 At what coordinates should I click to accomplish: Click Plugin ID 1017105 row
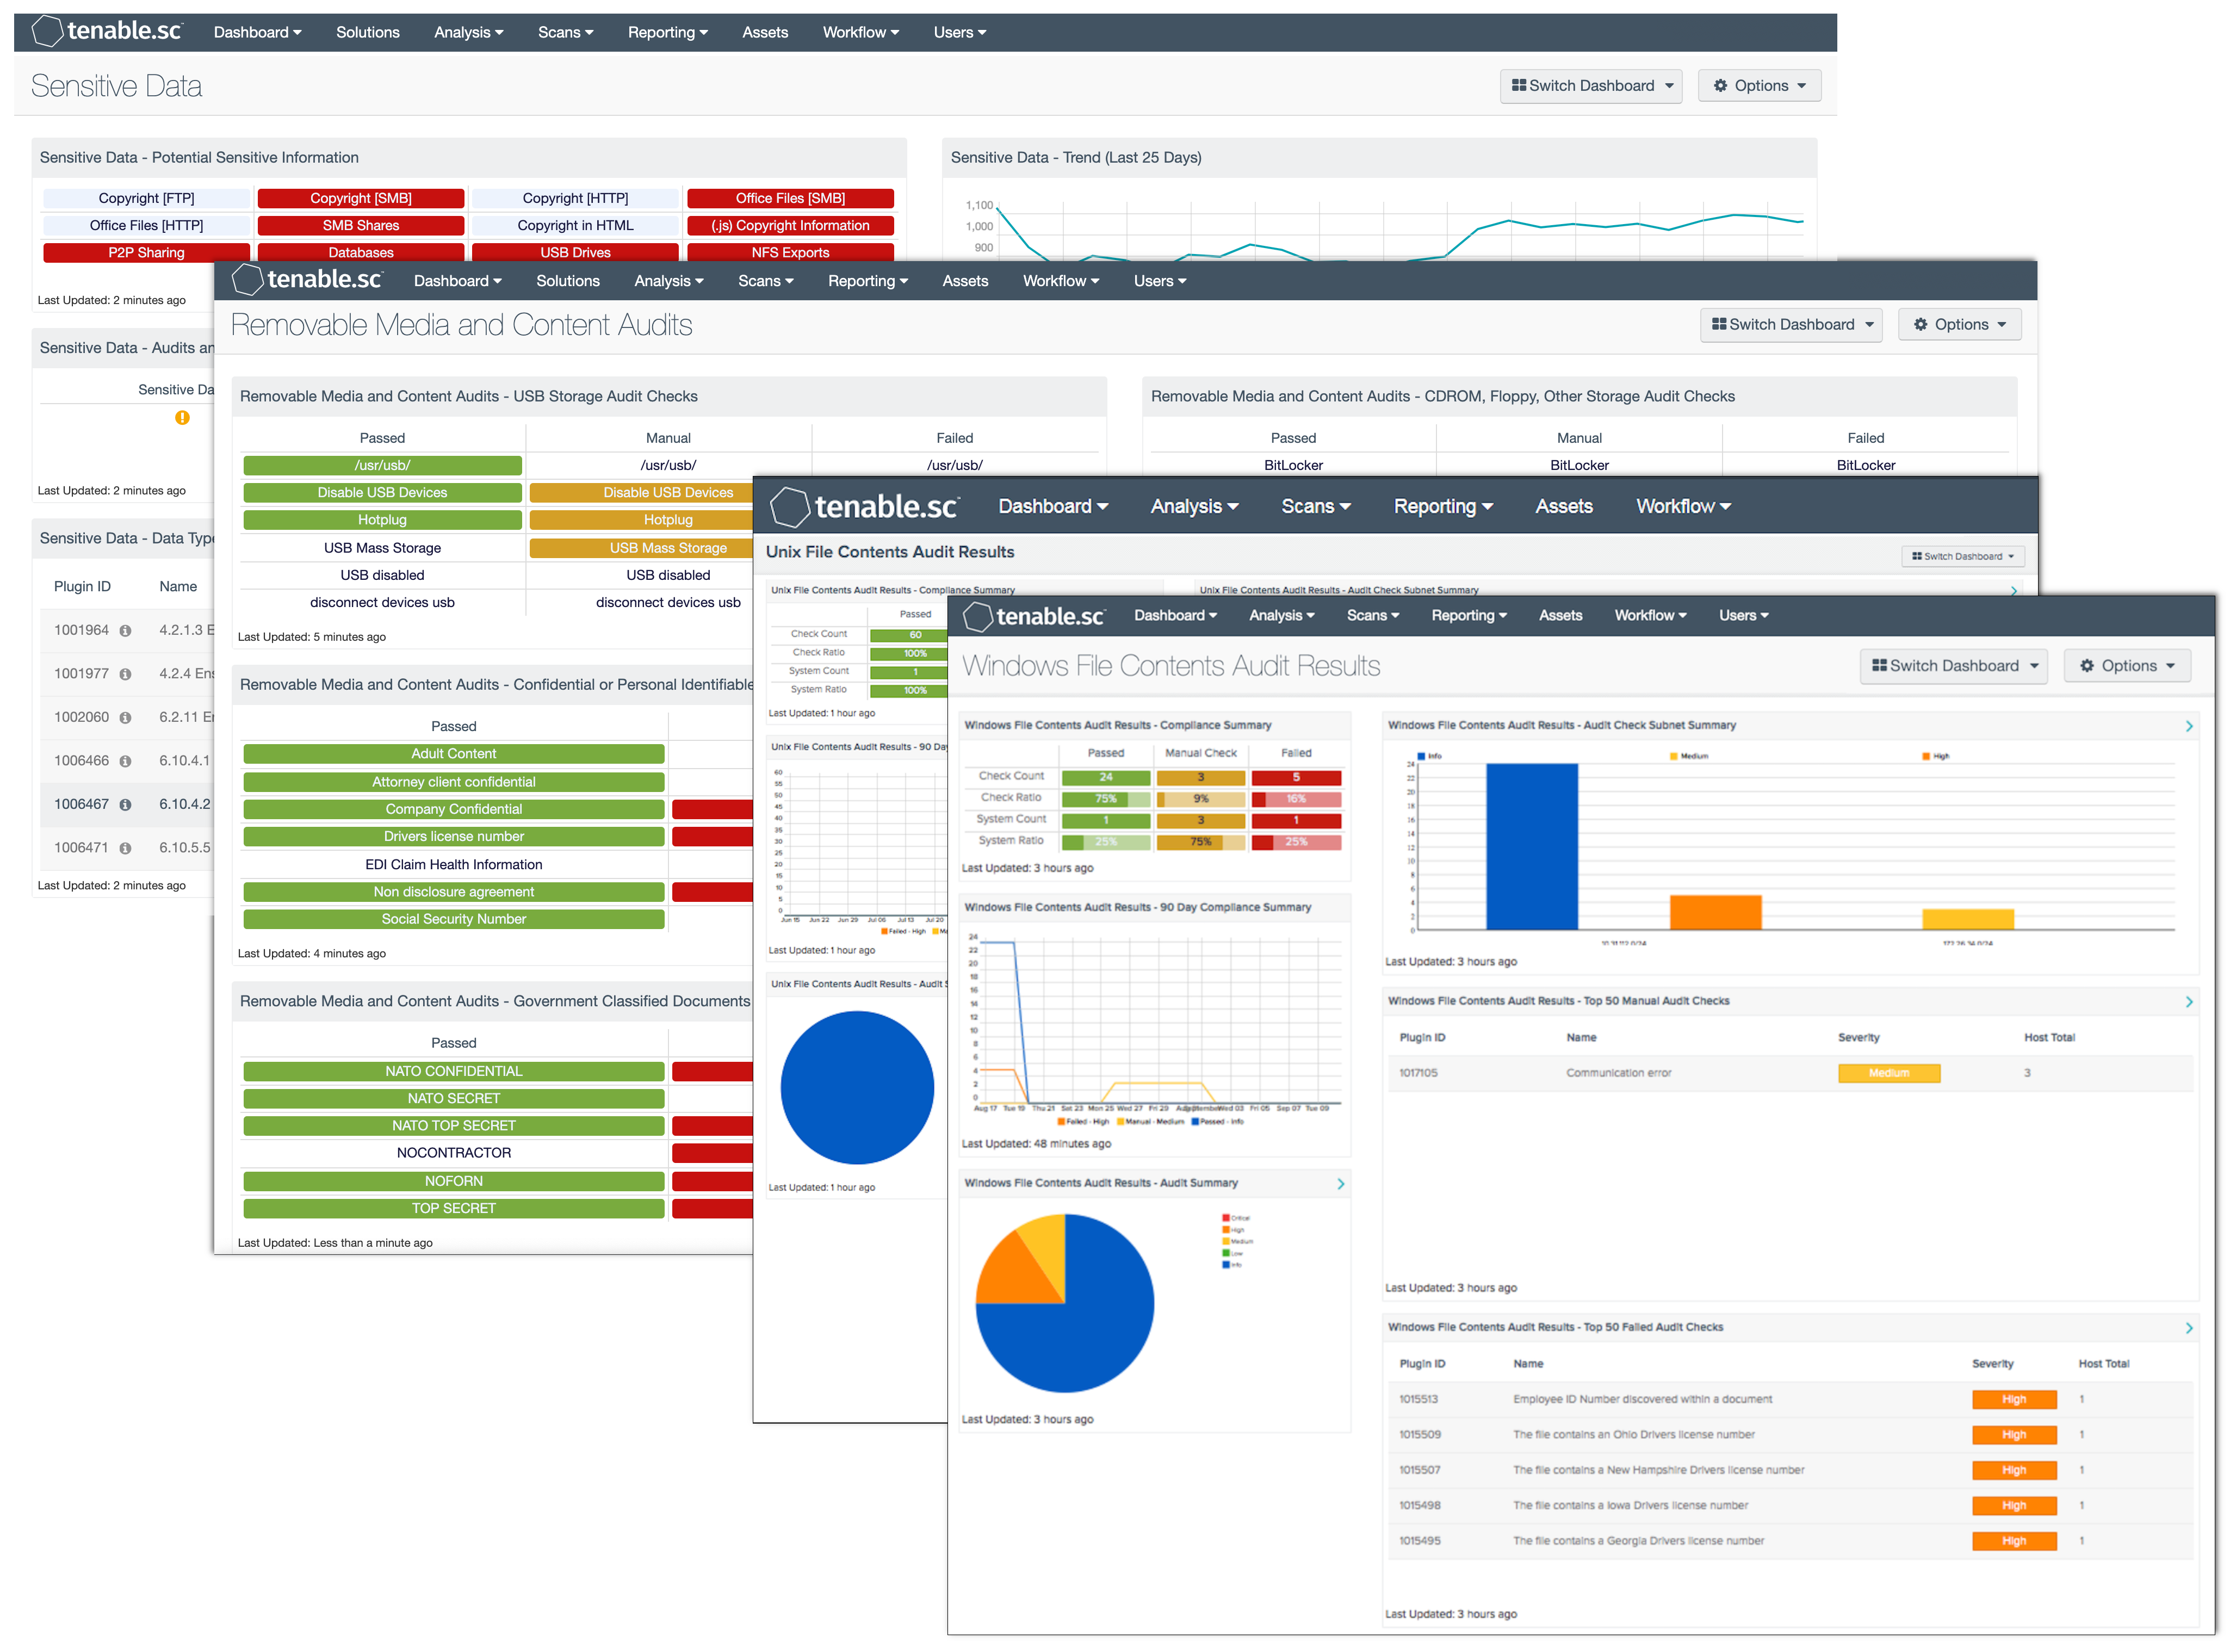[x=1790, y=1074]
